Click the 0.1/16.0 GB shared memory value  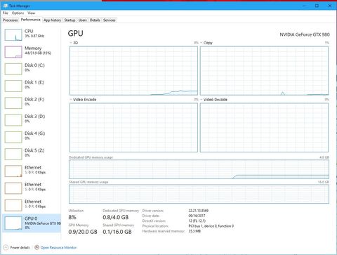117,232
